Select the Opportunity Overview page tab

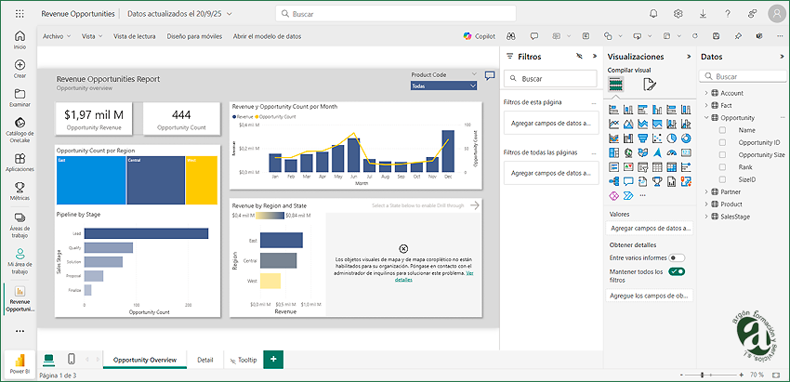pos(145,360)
